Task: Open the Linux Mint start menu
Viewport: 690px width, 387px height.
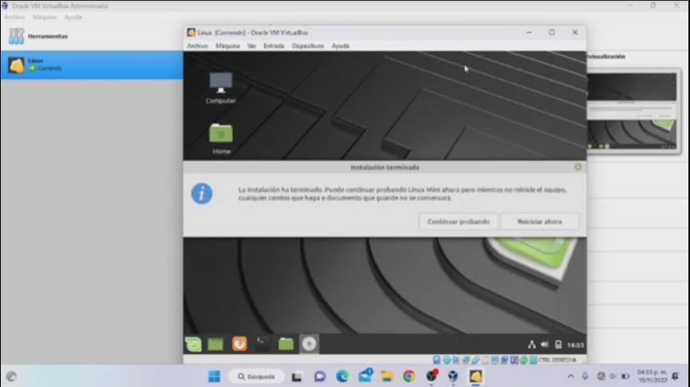Action: 194,344
